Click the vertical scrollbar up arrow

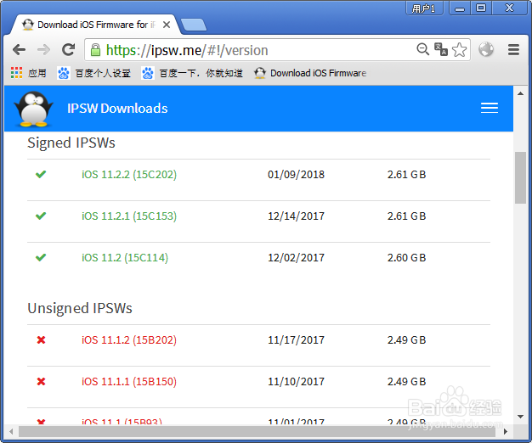(520, 93)
